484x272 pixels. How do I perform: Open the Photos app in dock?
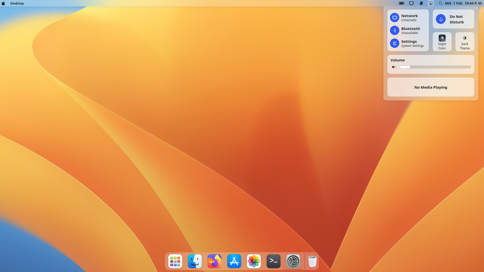click(x=254, y=261)
